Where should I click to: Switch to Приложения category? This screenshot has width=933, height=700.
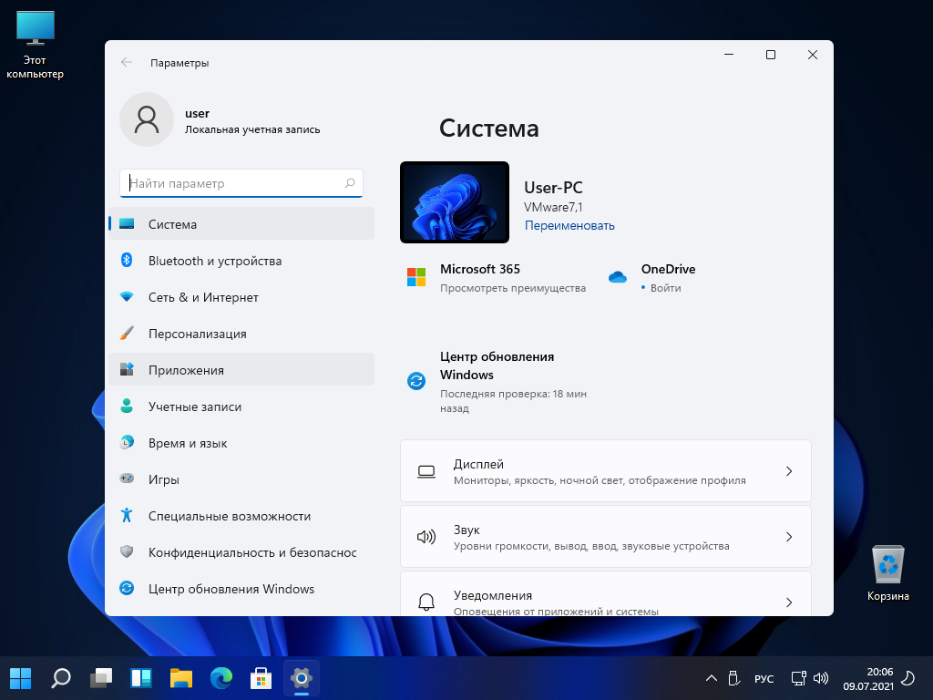click(186, 370)
